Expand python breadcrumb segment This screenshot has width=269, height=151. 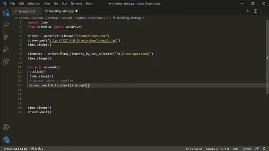(x=82, y=18)
